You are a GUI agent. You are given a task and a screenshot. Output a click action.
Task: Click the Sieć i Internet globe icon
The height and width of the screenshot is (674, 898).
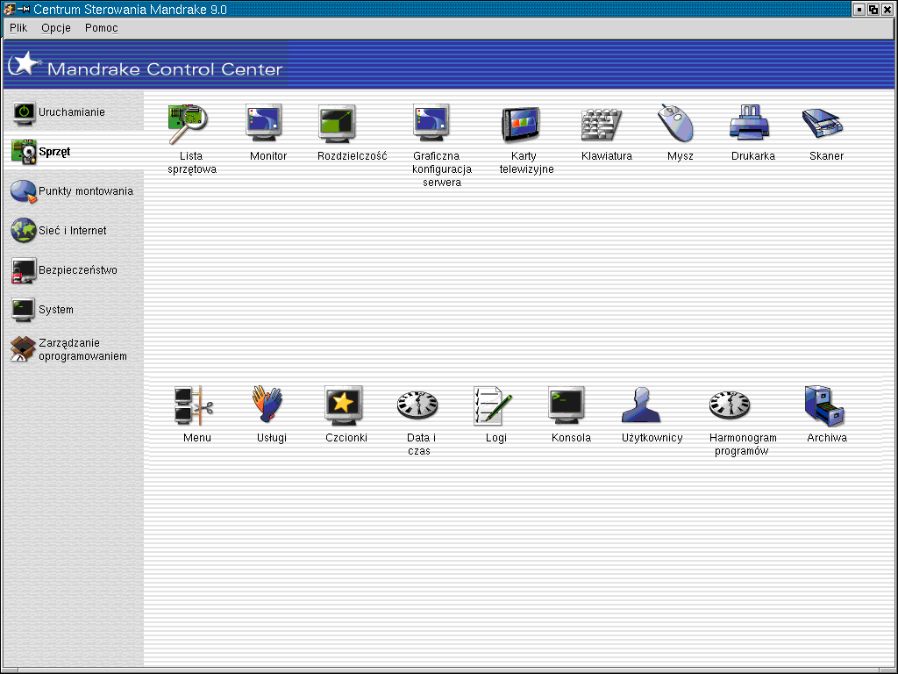click(x=24, y=231)
